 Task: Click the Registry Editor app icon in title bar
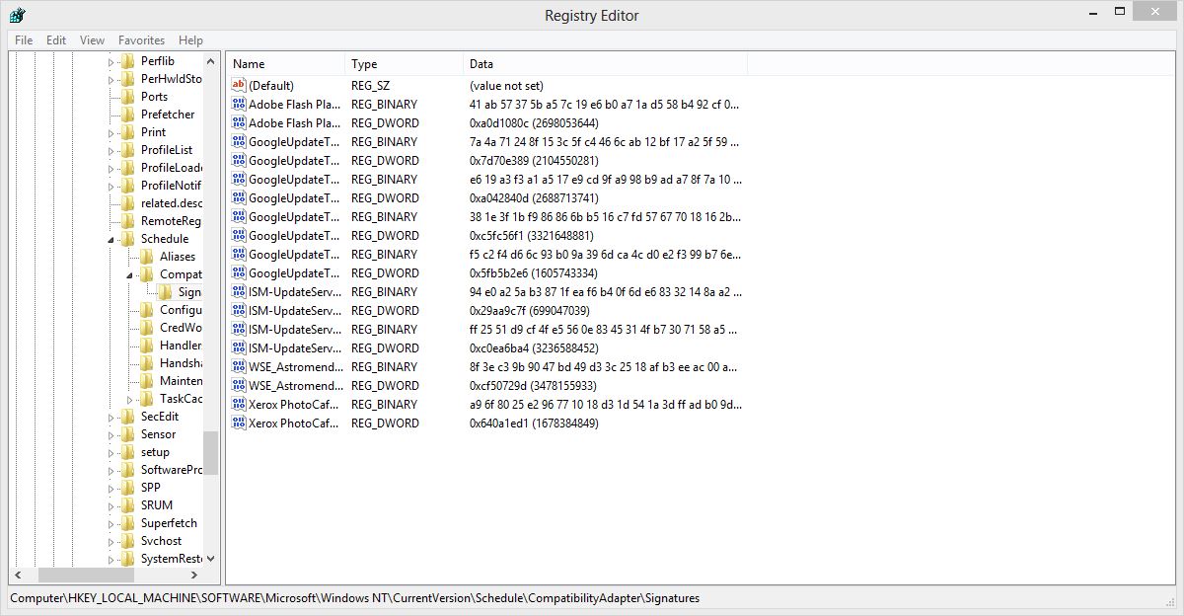17,15
